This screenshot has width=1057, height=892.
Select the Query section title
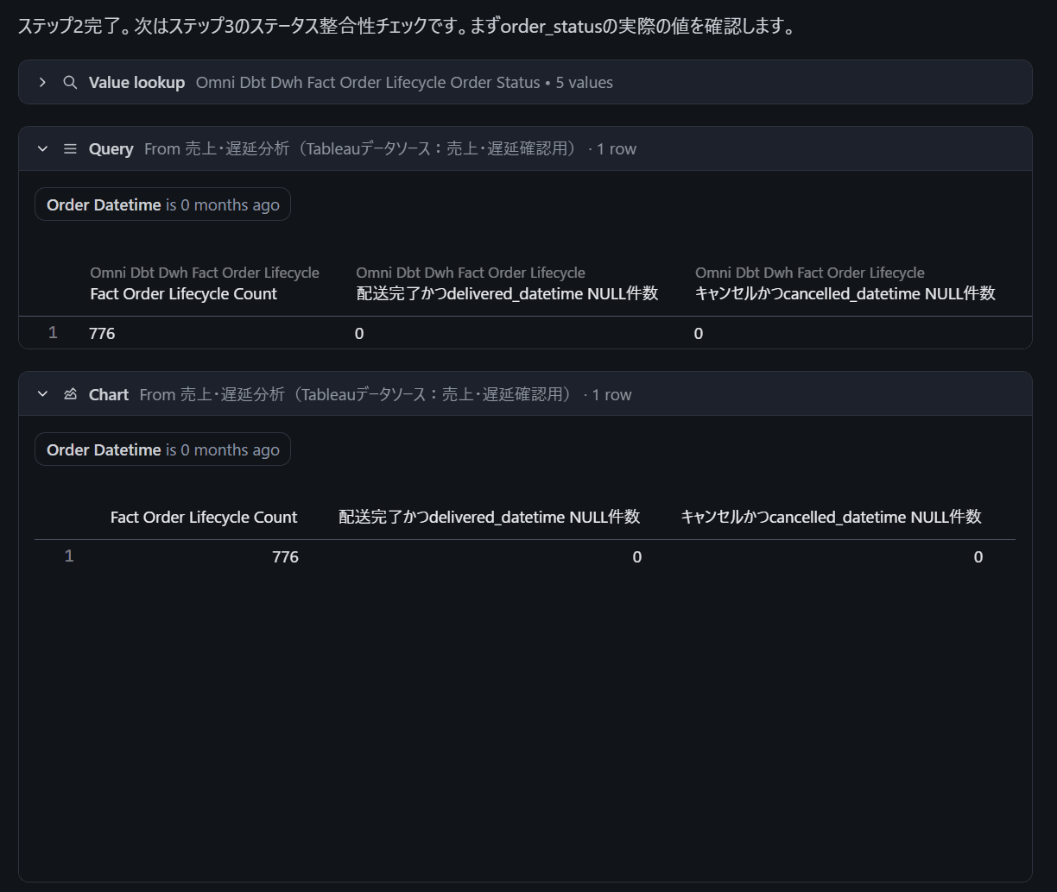pyautogui.click(x=111, y=149)
